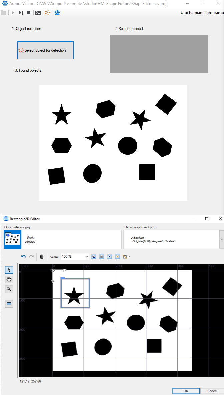Undo the last edit in Rectangle2D Editor
224x395 pixels.
pos(23,257)
